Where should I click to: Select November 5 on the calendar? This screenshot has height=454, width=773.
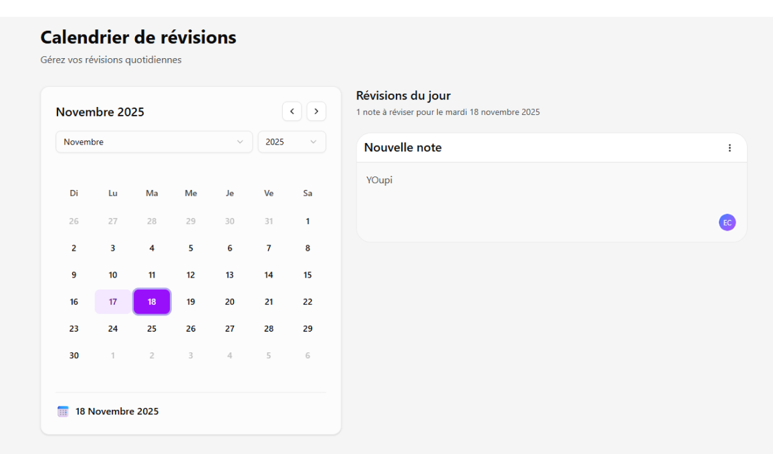tap(191, 248)
